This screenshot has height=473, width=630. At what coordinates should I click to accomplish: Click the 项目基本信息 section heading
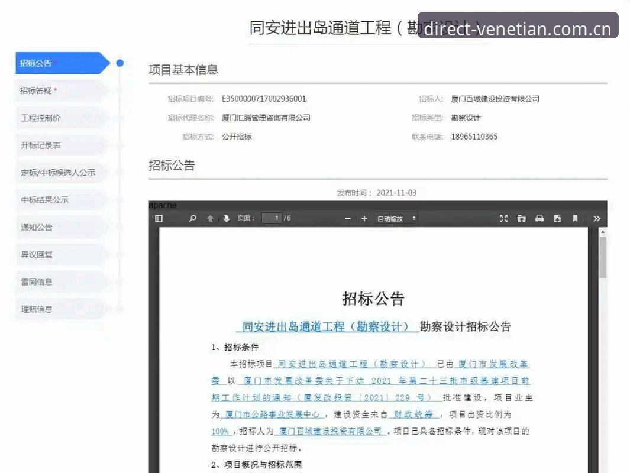[x=183, y=70]
